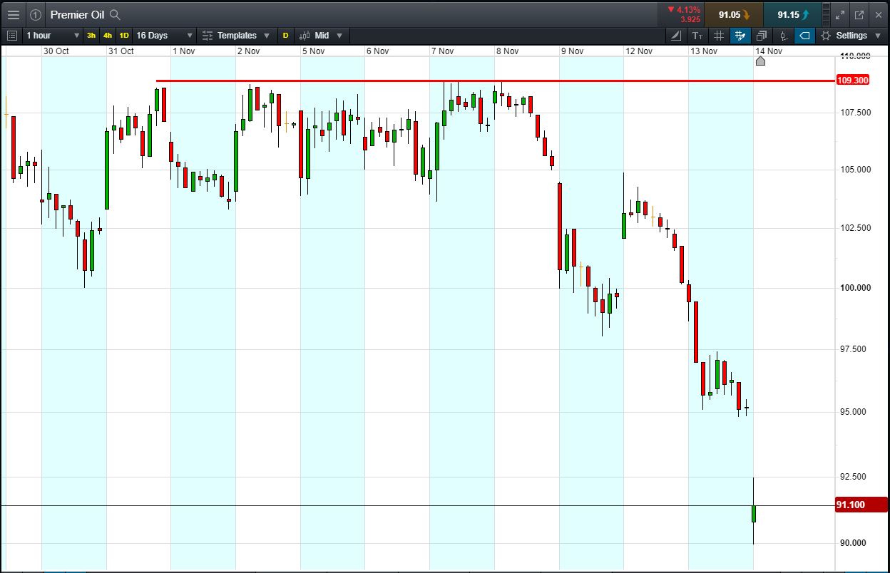
Task: Click the Premier Oil product title
Action: pyautogui.click(x=78, y=14)
